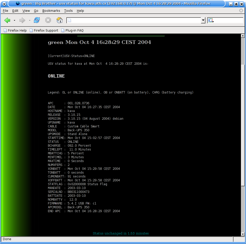Click the 'Done' status bar text

pyautogui.click(x=7, y=239)
